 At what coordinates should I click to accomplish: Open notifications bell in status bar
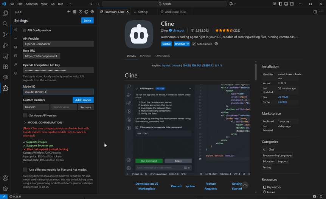point(321,196)
